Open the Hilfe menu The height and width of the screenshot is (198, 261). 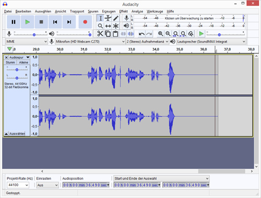[170, 11]
